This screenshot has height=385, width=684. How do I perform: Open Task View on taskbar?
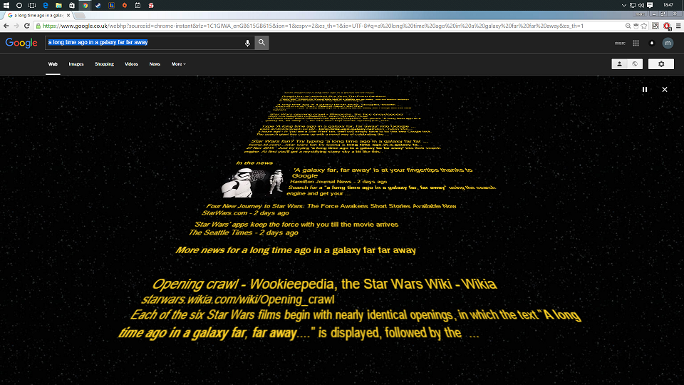32,5
